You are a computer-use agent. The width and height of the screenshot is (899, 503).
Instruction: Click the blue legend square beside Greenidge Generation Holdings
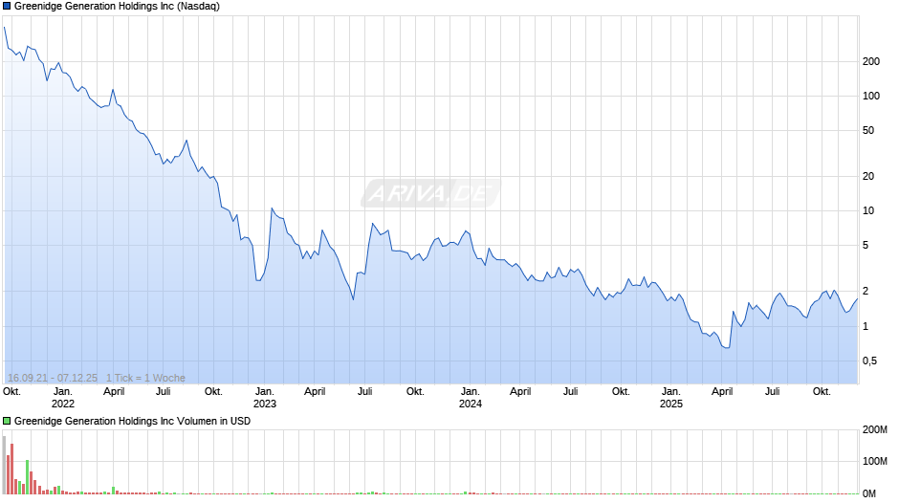tap(7, 7)
